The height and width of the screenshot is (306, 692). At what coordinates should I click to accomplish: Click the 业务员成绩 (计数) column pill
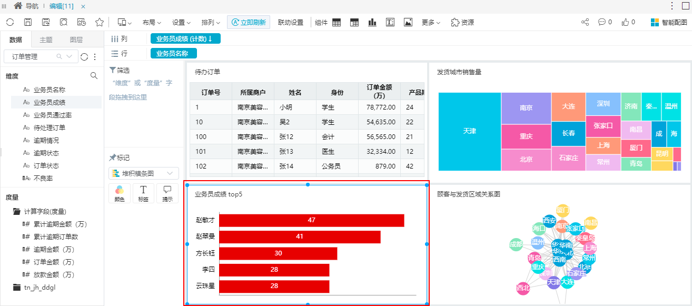[x=185, y=38]
